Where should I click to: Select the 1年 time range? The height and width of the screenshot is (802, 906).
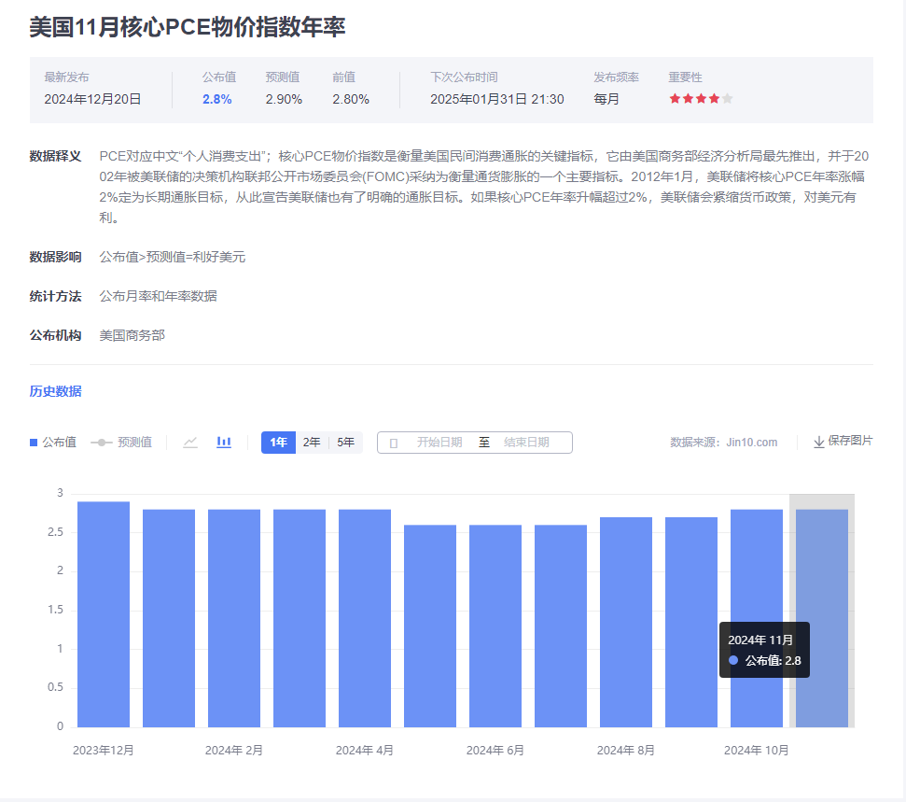coord(278,443)
